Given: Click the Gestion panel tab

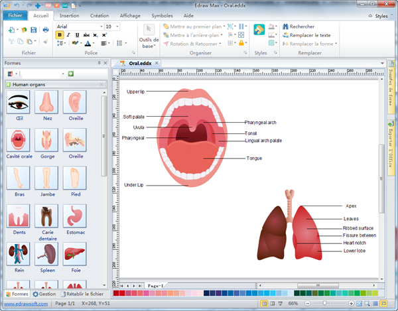Looking at the screenshot, I should [44, 293].
